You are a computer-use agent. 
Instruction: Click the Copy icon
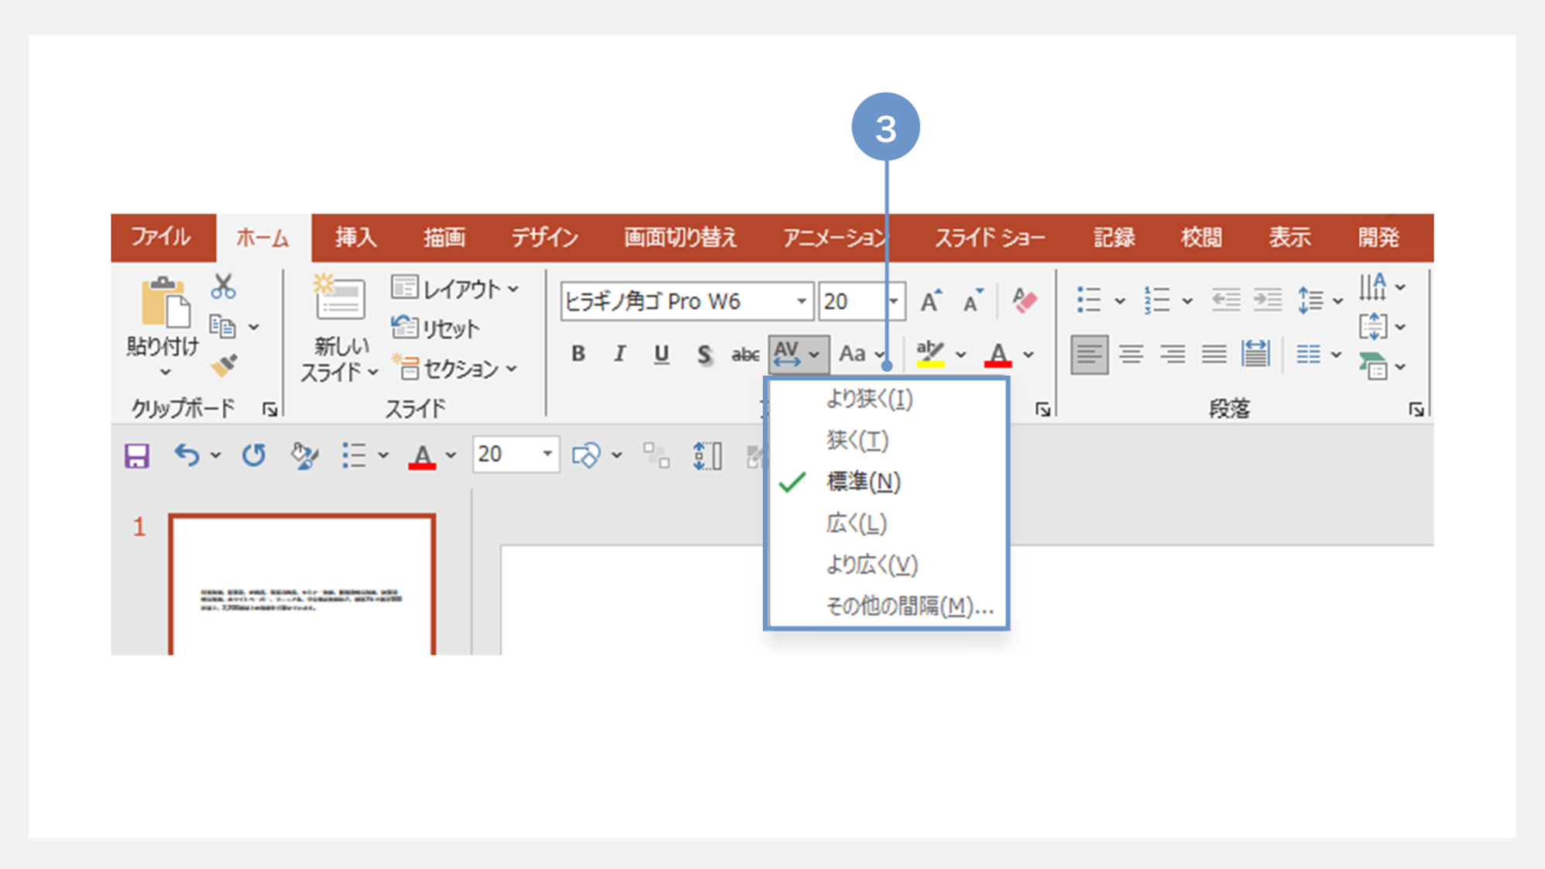[223, 327]
